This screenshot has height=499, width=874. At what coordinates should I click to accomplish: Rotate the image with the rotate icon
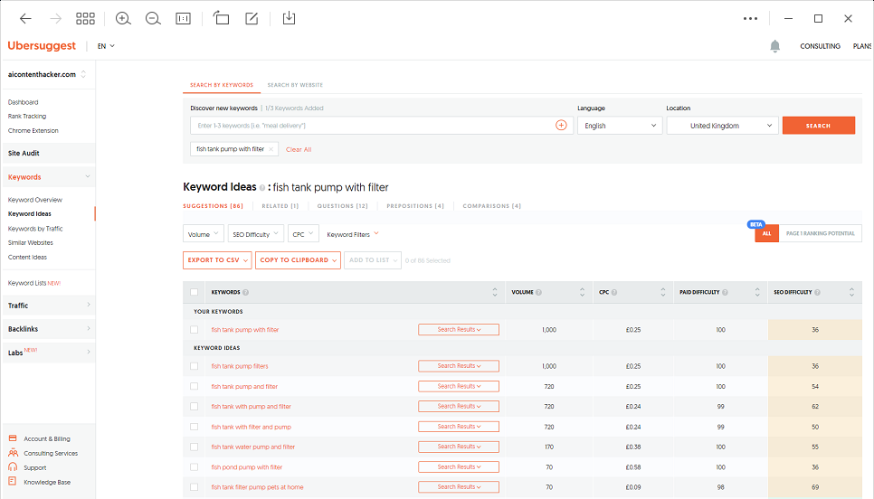[x=222, y=18]
